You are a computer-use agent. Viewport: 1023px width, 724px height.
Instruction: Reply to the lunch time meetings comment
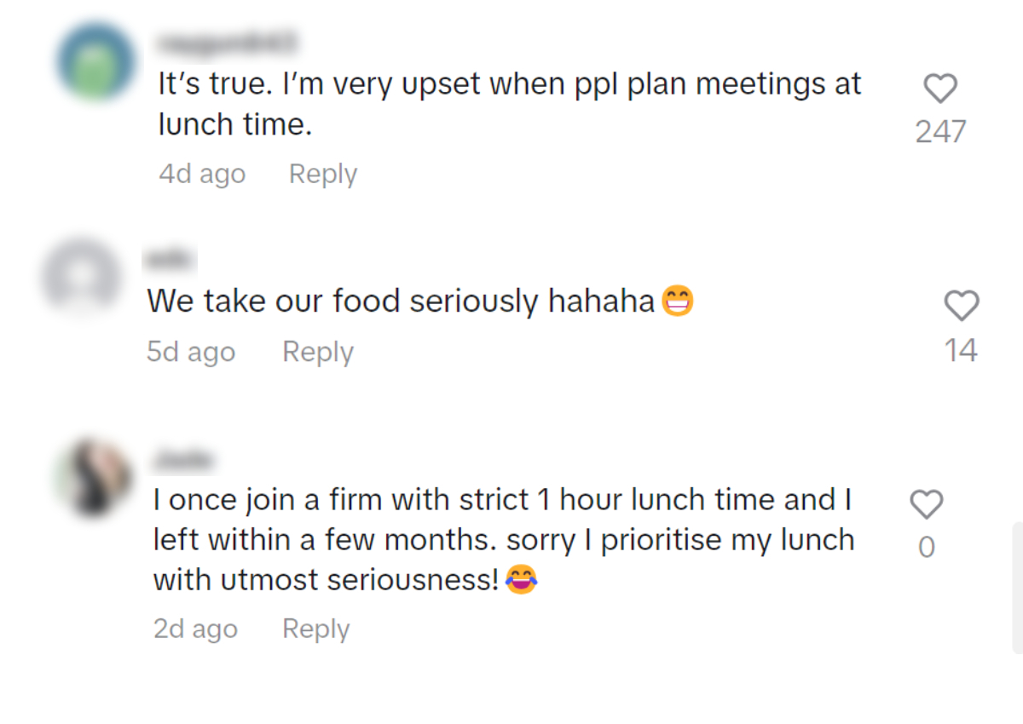click(x=322, y=174)
